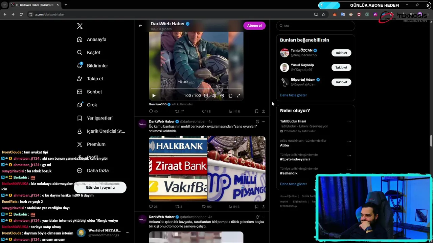Click the X logo in sidebar

[80, 26]
